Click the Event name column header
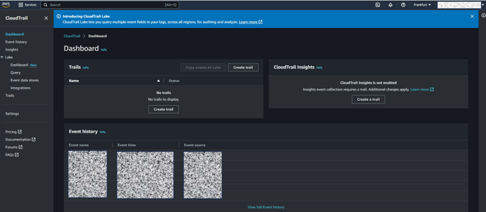 (79, 145)
